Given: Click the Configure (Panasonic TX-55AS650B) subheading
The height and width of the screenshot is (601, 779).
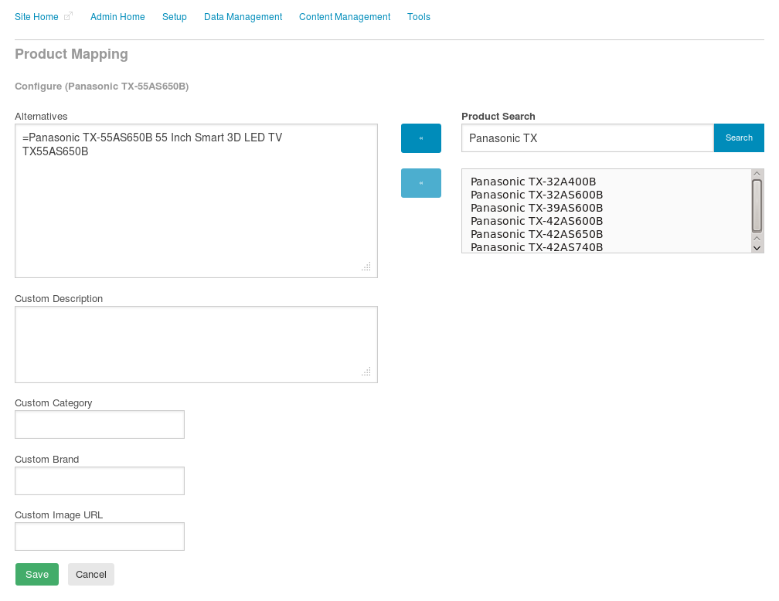Looking at the screenshot, I should point(102,87).
